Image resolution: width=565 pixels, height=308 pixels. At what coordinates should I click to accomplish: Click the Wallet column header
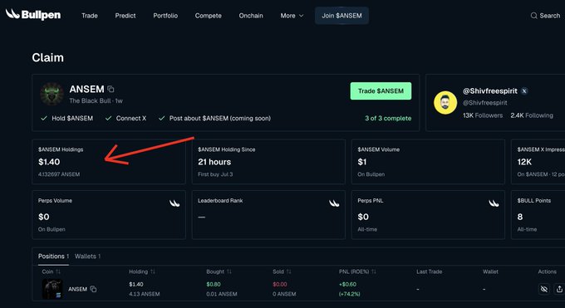(490, 271)
